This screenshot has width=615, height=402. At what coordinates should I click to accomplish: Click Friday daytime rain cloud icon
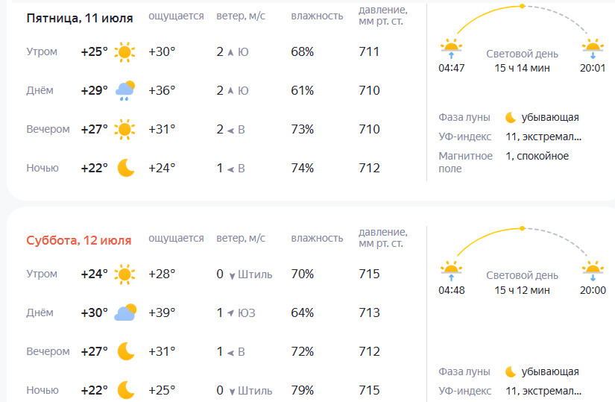124,91
